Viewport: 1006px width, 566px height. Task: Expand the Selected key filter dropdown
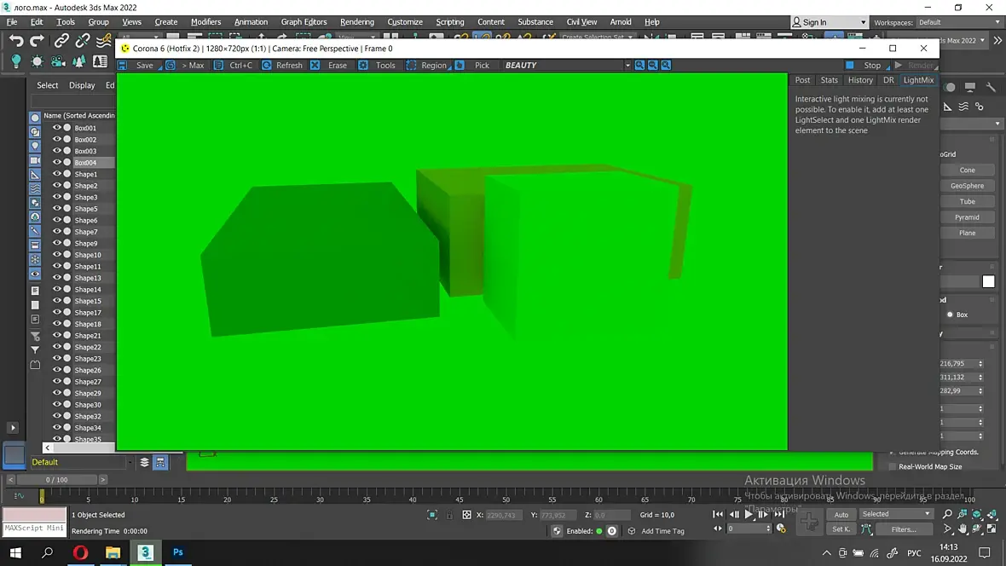click(927, 514)
